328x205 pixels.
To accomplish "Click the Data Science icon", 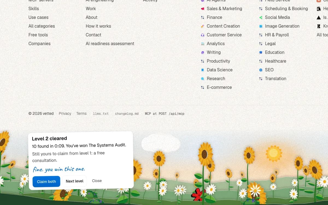I will tap(203, 70).
